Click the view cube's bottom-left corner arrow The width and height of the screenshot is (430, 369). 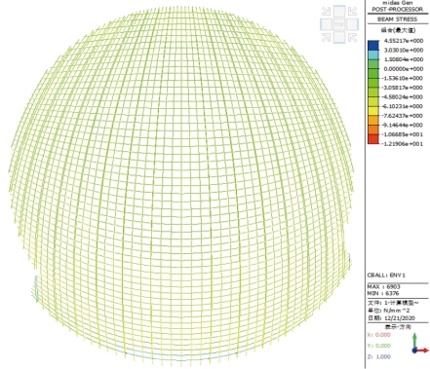[x=326, y=37]
